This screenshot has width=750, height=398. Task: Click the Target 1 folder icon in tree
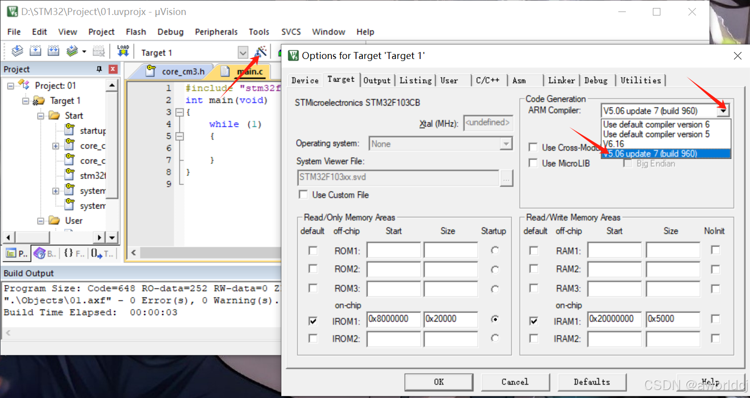pyautogui.click(x=39, y=100)
